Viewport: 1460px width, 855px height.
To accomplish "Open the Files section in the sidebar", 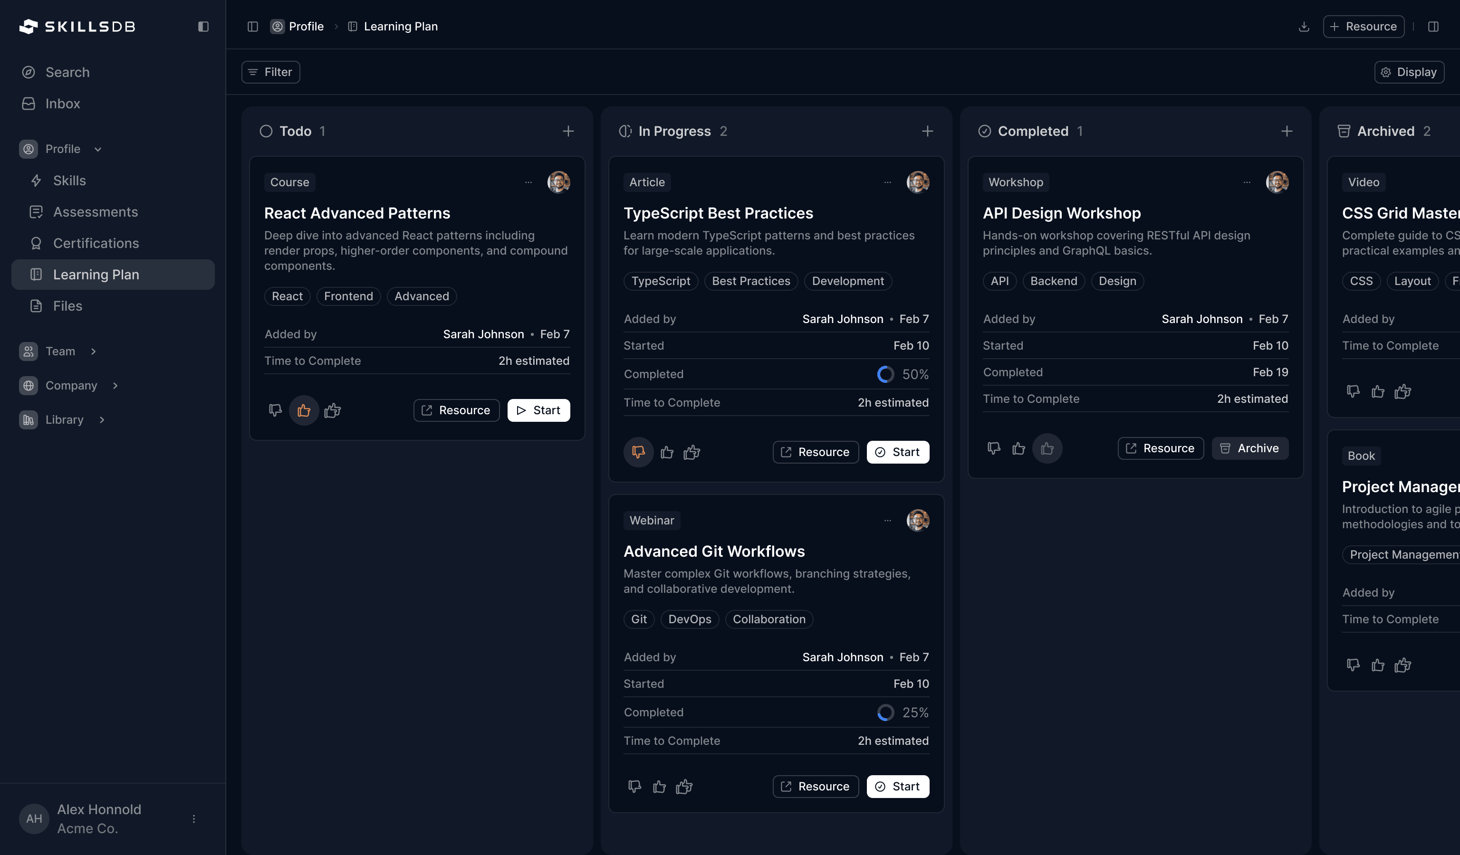I will coord(68,305).
